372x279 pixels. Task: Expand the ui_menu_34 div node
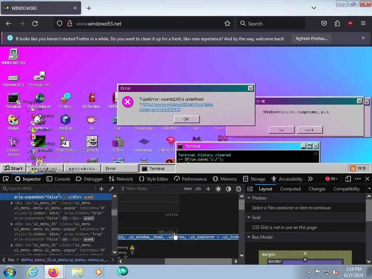click(x=12, y=203)
